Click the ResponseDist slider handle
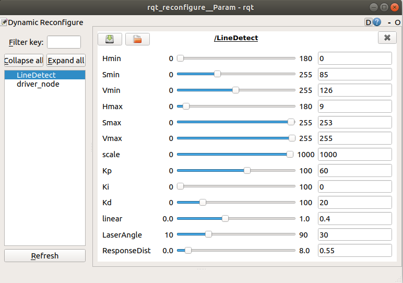The height and width of the screenshot is (283, 403). [188, 250]
